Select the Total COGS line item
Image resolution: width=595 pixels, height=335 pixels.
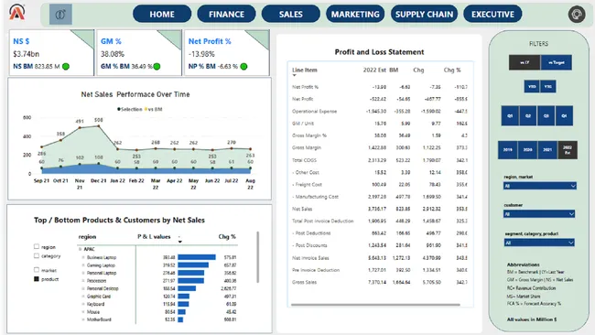point(304,160)
